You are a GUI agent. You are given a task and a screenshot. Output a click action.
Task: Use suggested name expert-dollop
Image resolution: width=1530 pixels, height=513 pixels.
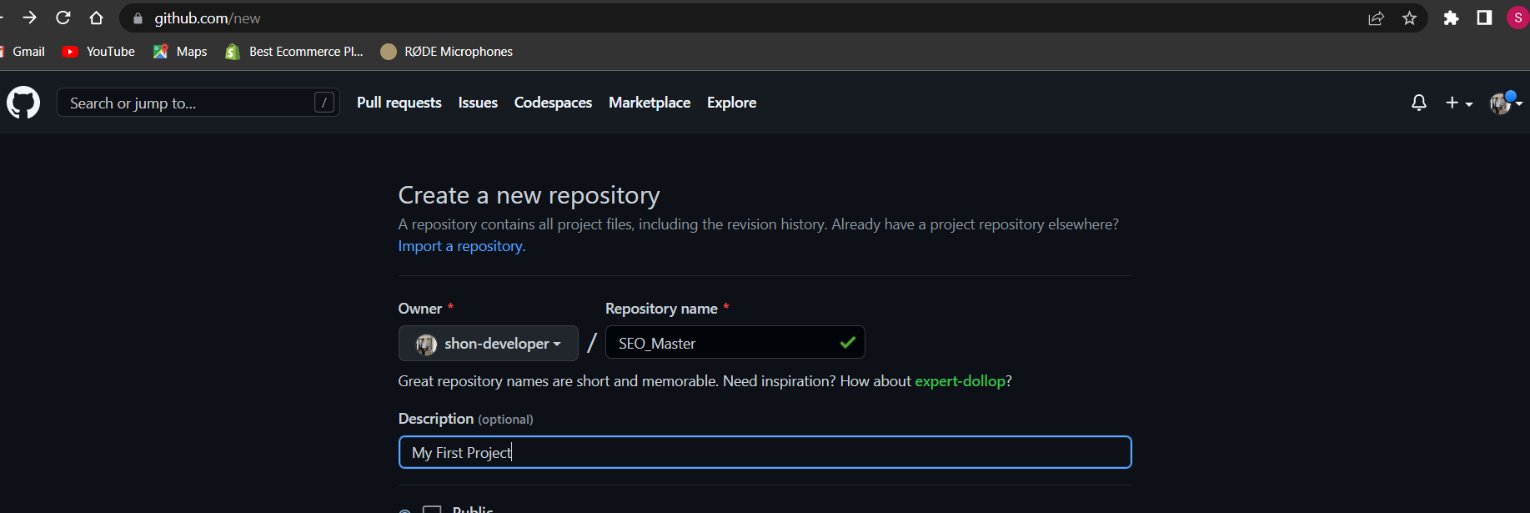(961, 381)
